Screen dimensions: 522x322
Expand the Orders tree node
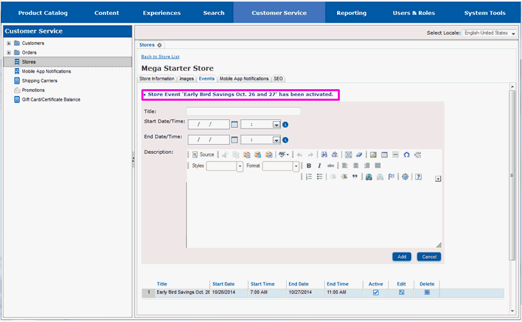pyautogui.click(x=9, y=52)
